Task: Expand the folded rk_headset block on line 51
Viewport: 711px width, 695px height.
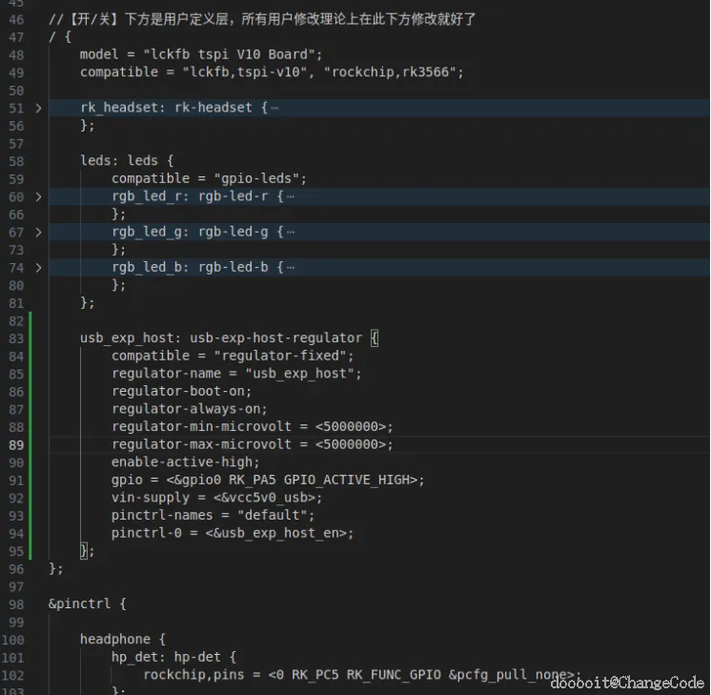Action: point(38,108)
